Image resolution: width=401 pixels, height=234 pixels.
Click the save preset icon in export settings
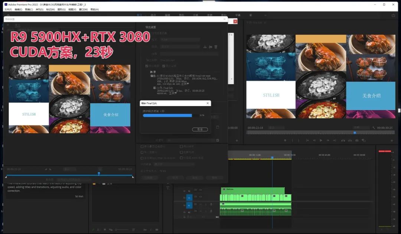click(205, 47)
